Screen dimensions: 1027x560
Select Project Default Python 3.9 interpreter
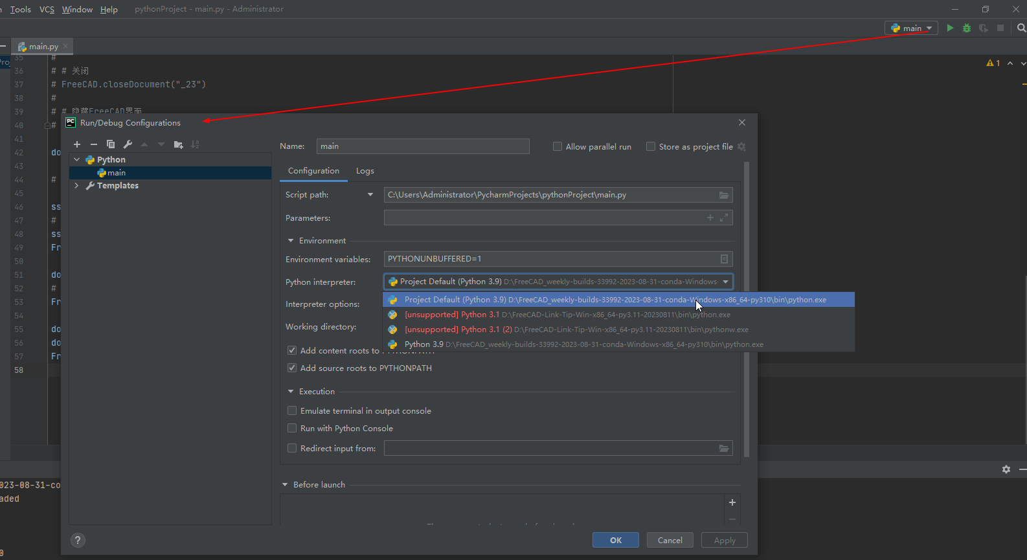[618, 300]
